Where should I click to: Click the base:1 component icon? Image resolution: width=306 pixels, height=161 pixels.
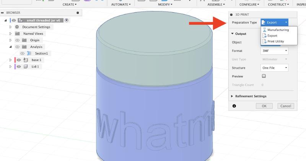pyautogui.click(x=26, y=60)
